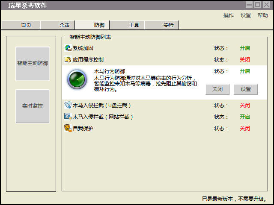Viewport: 274px width, 205px height.
Task: Click the U盘拦截 icon
Action: [x=68, y=105]
